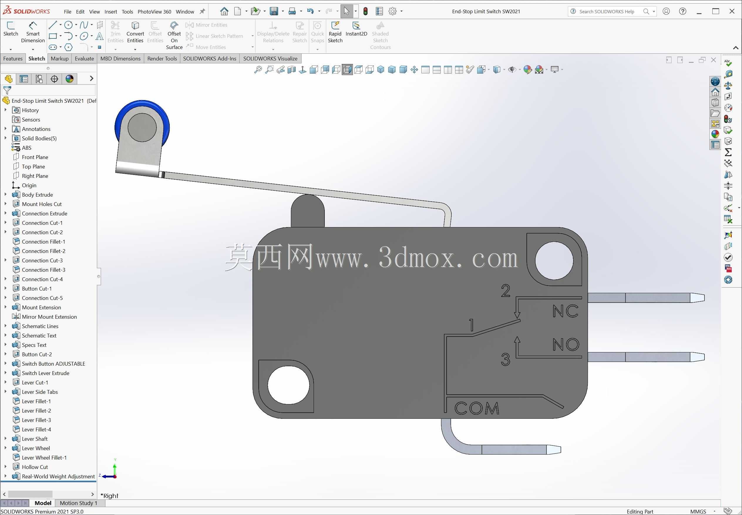Viewport: 742px width, 515px height.
Task: Select Right Plane in tree
Action: click(x=35, y=176)
